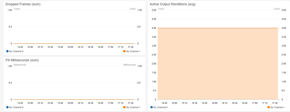Image resolution: width=290 pixels, height=112 pixels.
Task: Click the 16:30 time label in Fill Milliseconds chart
Action: tap(90, 103)
